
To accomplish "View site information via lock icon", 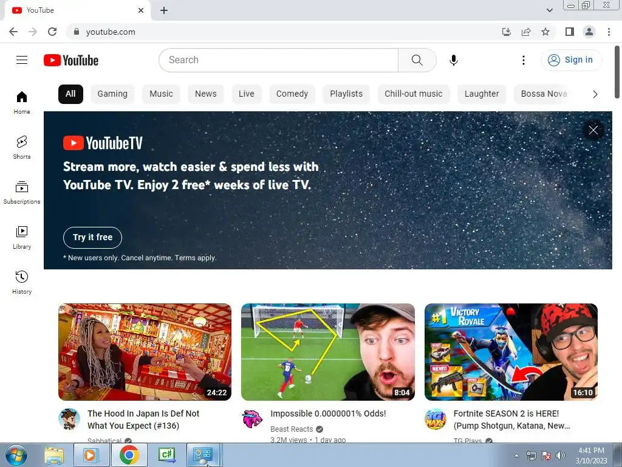I will tap(77, 32).
